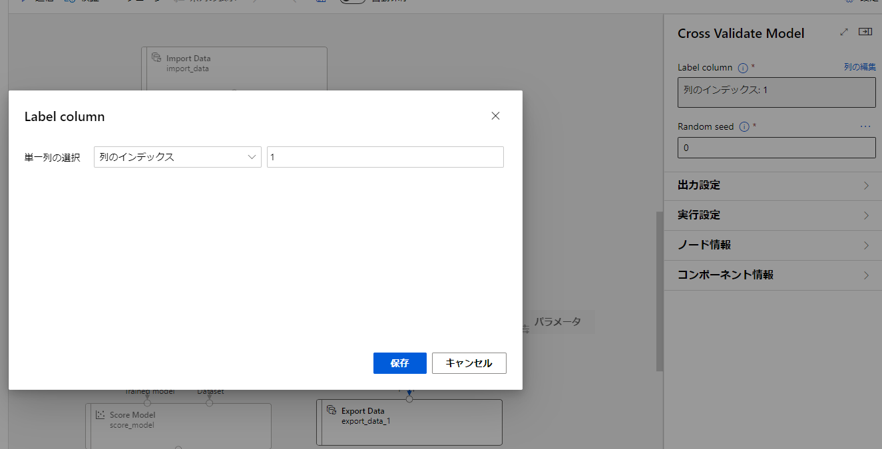Click the column index input field in dialog
This screenshot has height=449, width=882.
click(385, 157)
